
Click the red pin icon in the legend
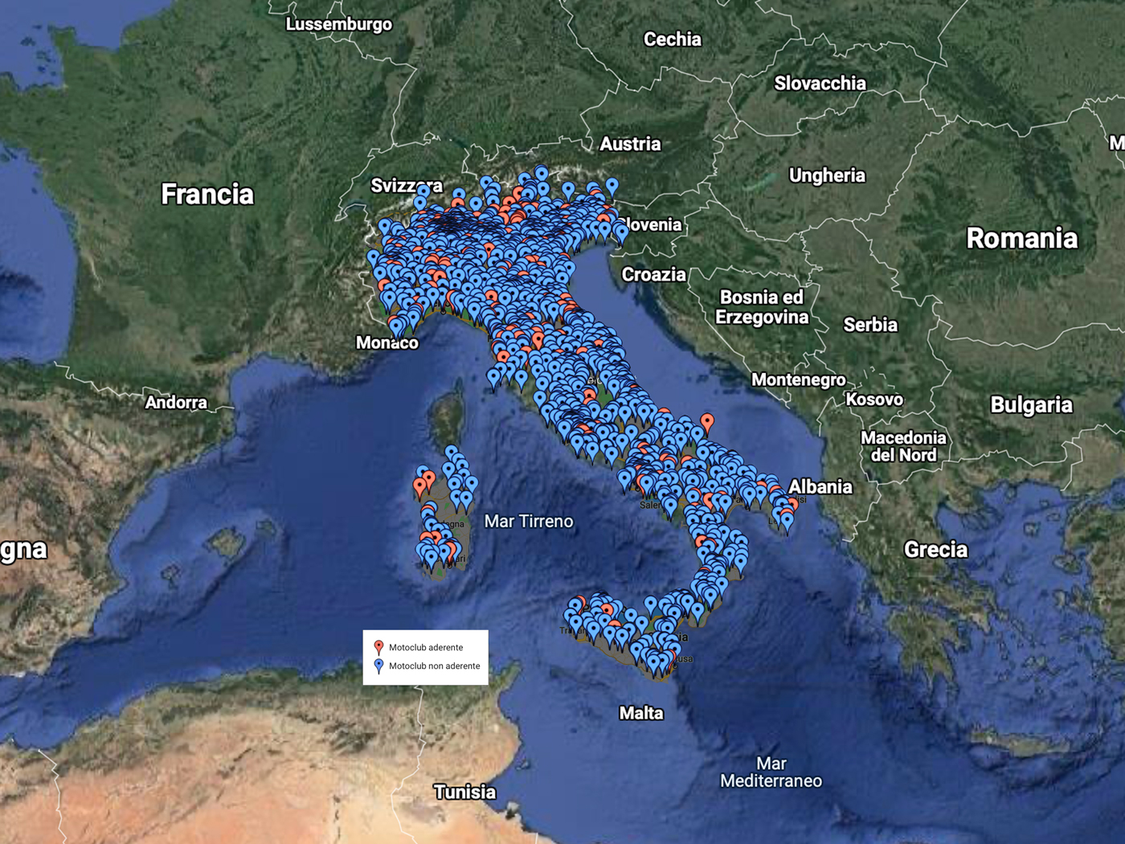[378, 647]
